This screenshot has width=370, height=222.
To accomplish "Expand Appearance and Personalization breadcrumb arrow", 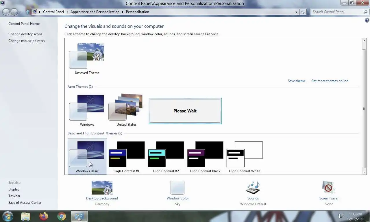I will (x=123, y=12).
